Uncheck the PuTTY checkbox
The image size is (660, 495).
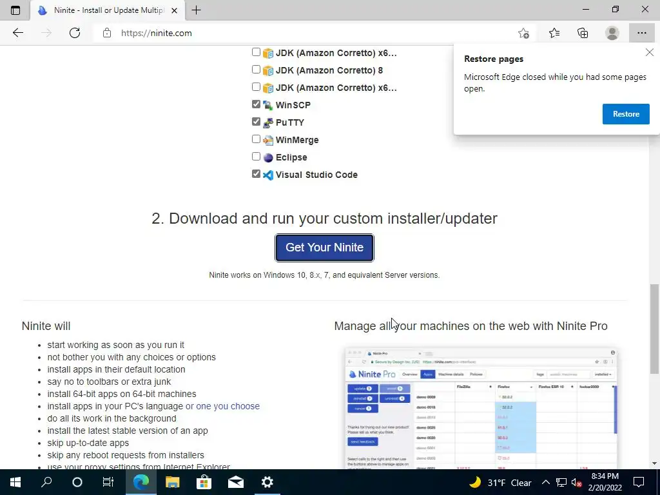pos(256,122)
